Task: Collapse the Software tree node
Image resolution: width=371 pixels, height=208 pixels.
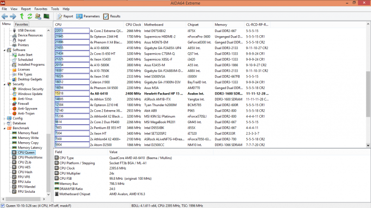Action: [x=4, y=50]
